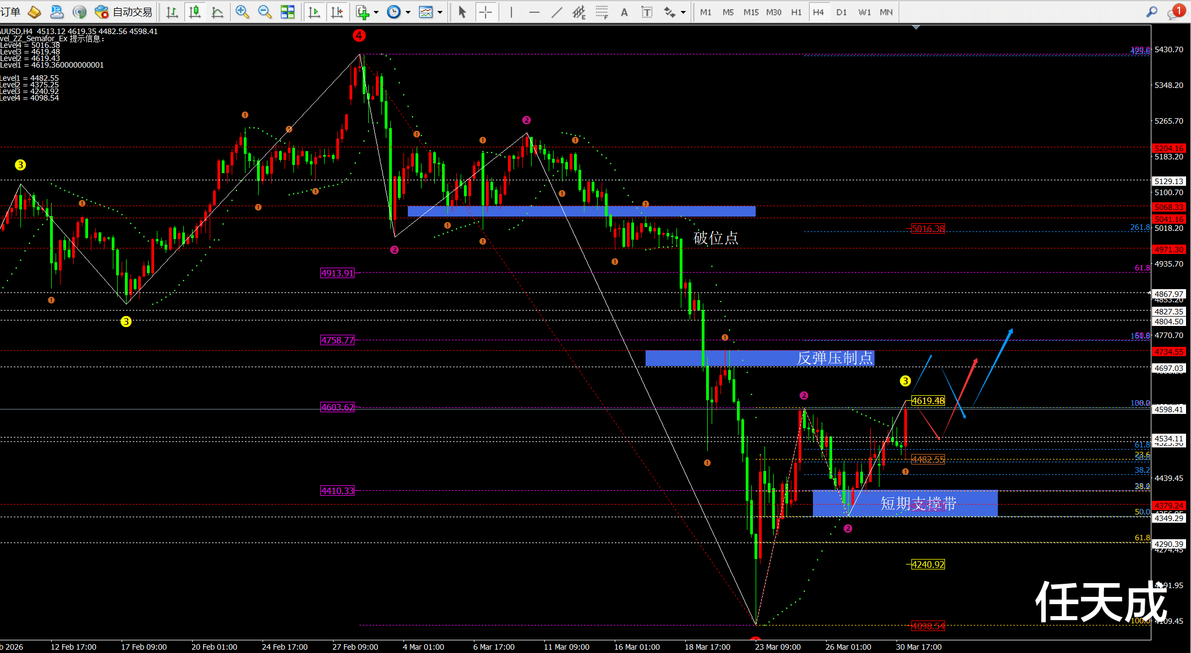Image resolution: width=1191 pixels, height=653 pixels.
Task: Open templates dropdown arrow
Action: [440, 12]
